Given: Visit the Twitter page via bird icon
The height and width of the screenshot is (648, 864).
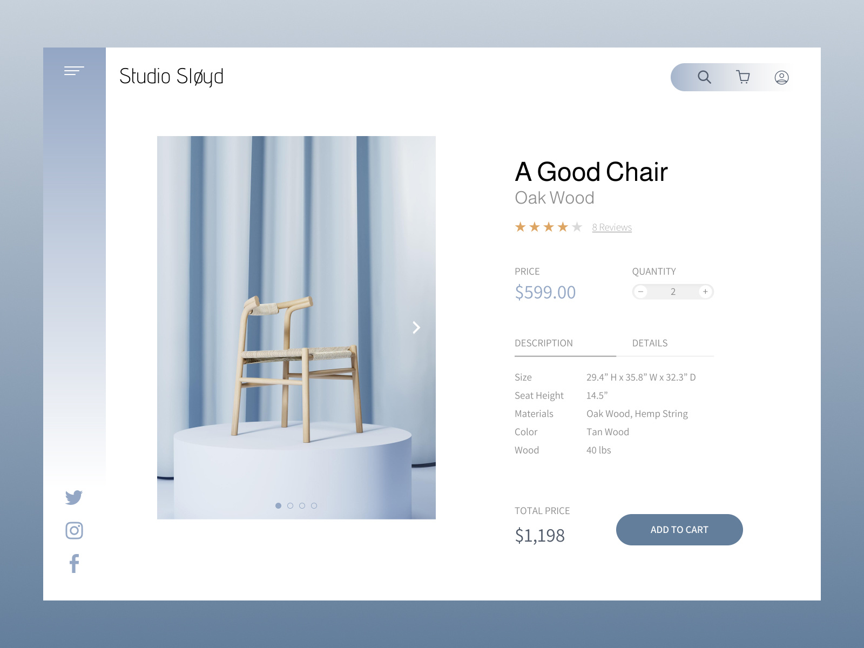Looking at the screenshot, I should pyautogui.click(x=74, y=497).
